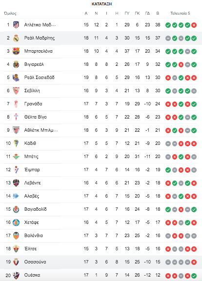
Task: Click the Τελευταία 5 column header
Action: click(x=180, y=13)
